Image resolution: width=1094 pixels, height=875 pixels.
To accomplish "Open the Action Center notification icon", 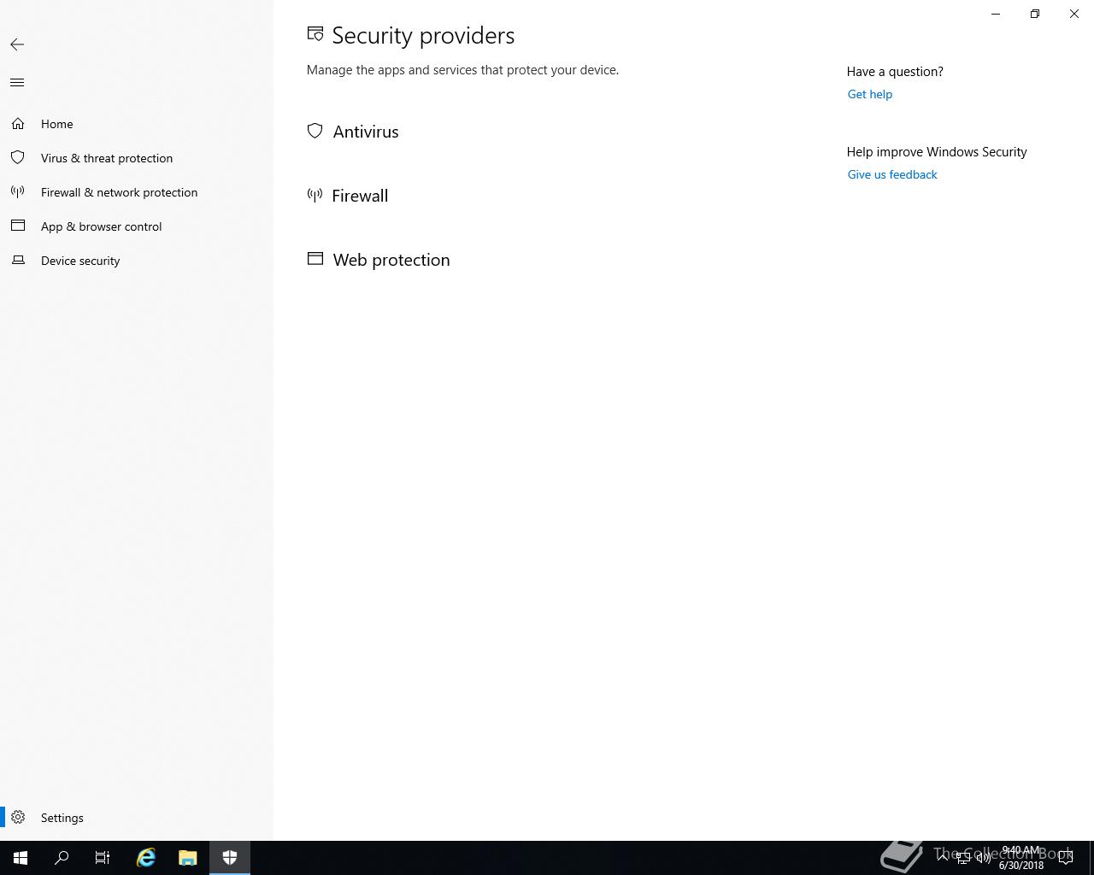I will click(1066, 858).
